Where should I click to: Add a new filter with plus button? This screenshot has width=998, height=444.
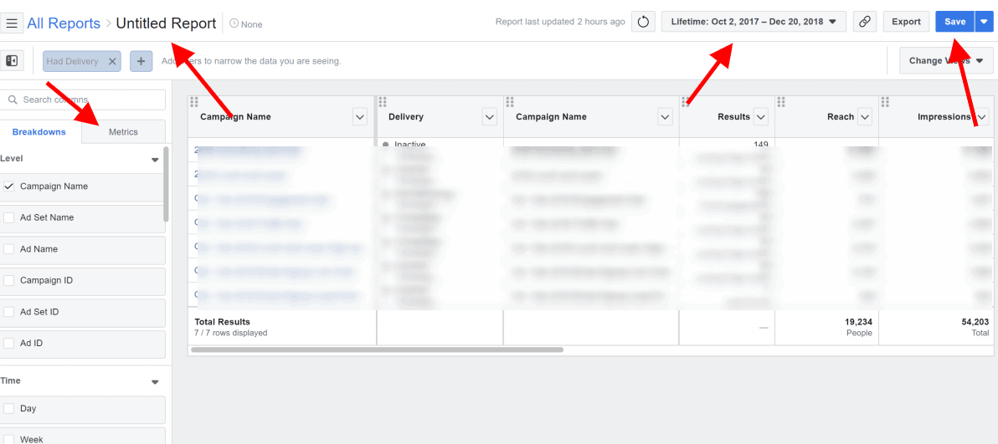(x=141, y=61)
